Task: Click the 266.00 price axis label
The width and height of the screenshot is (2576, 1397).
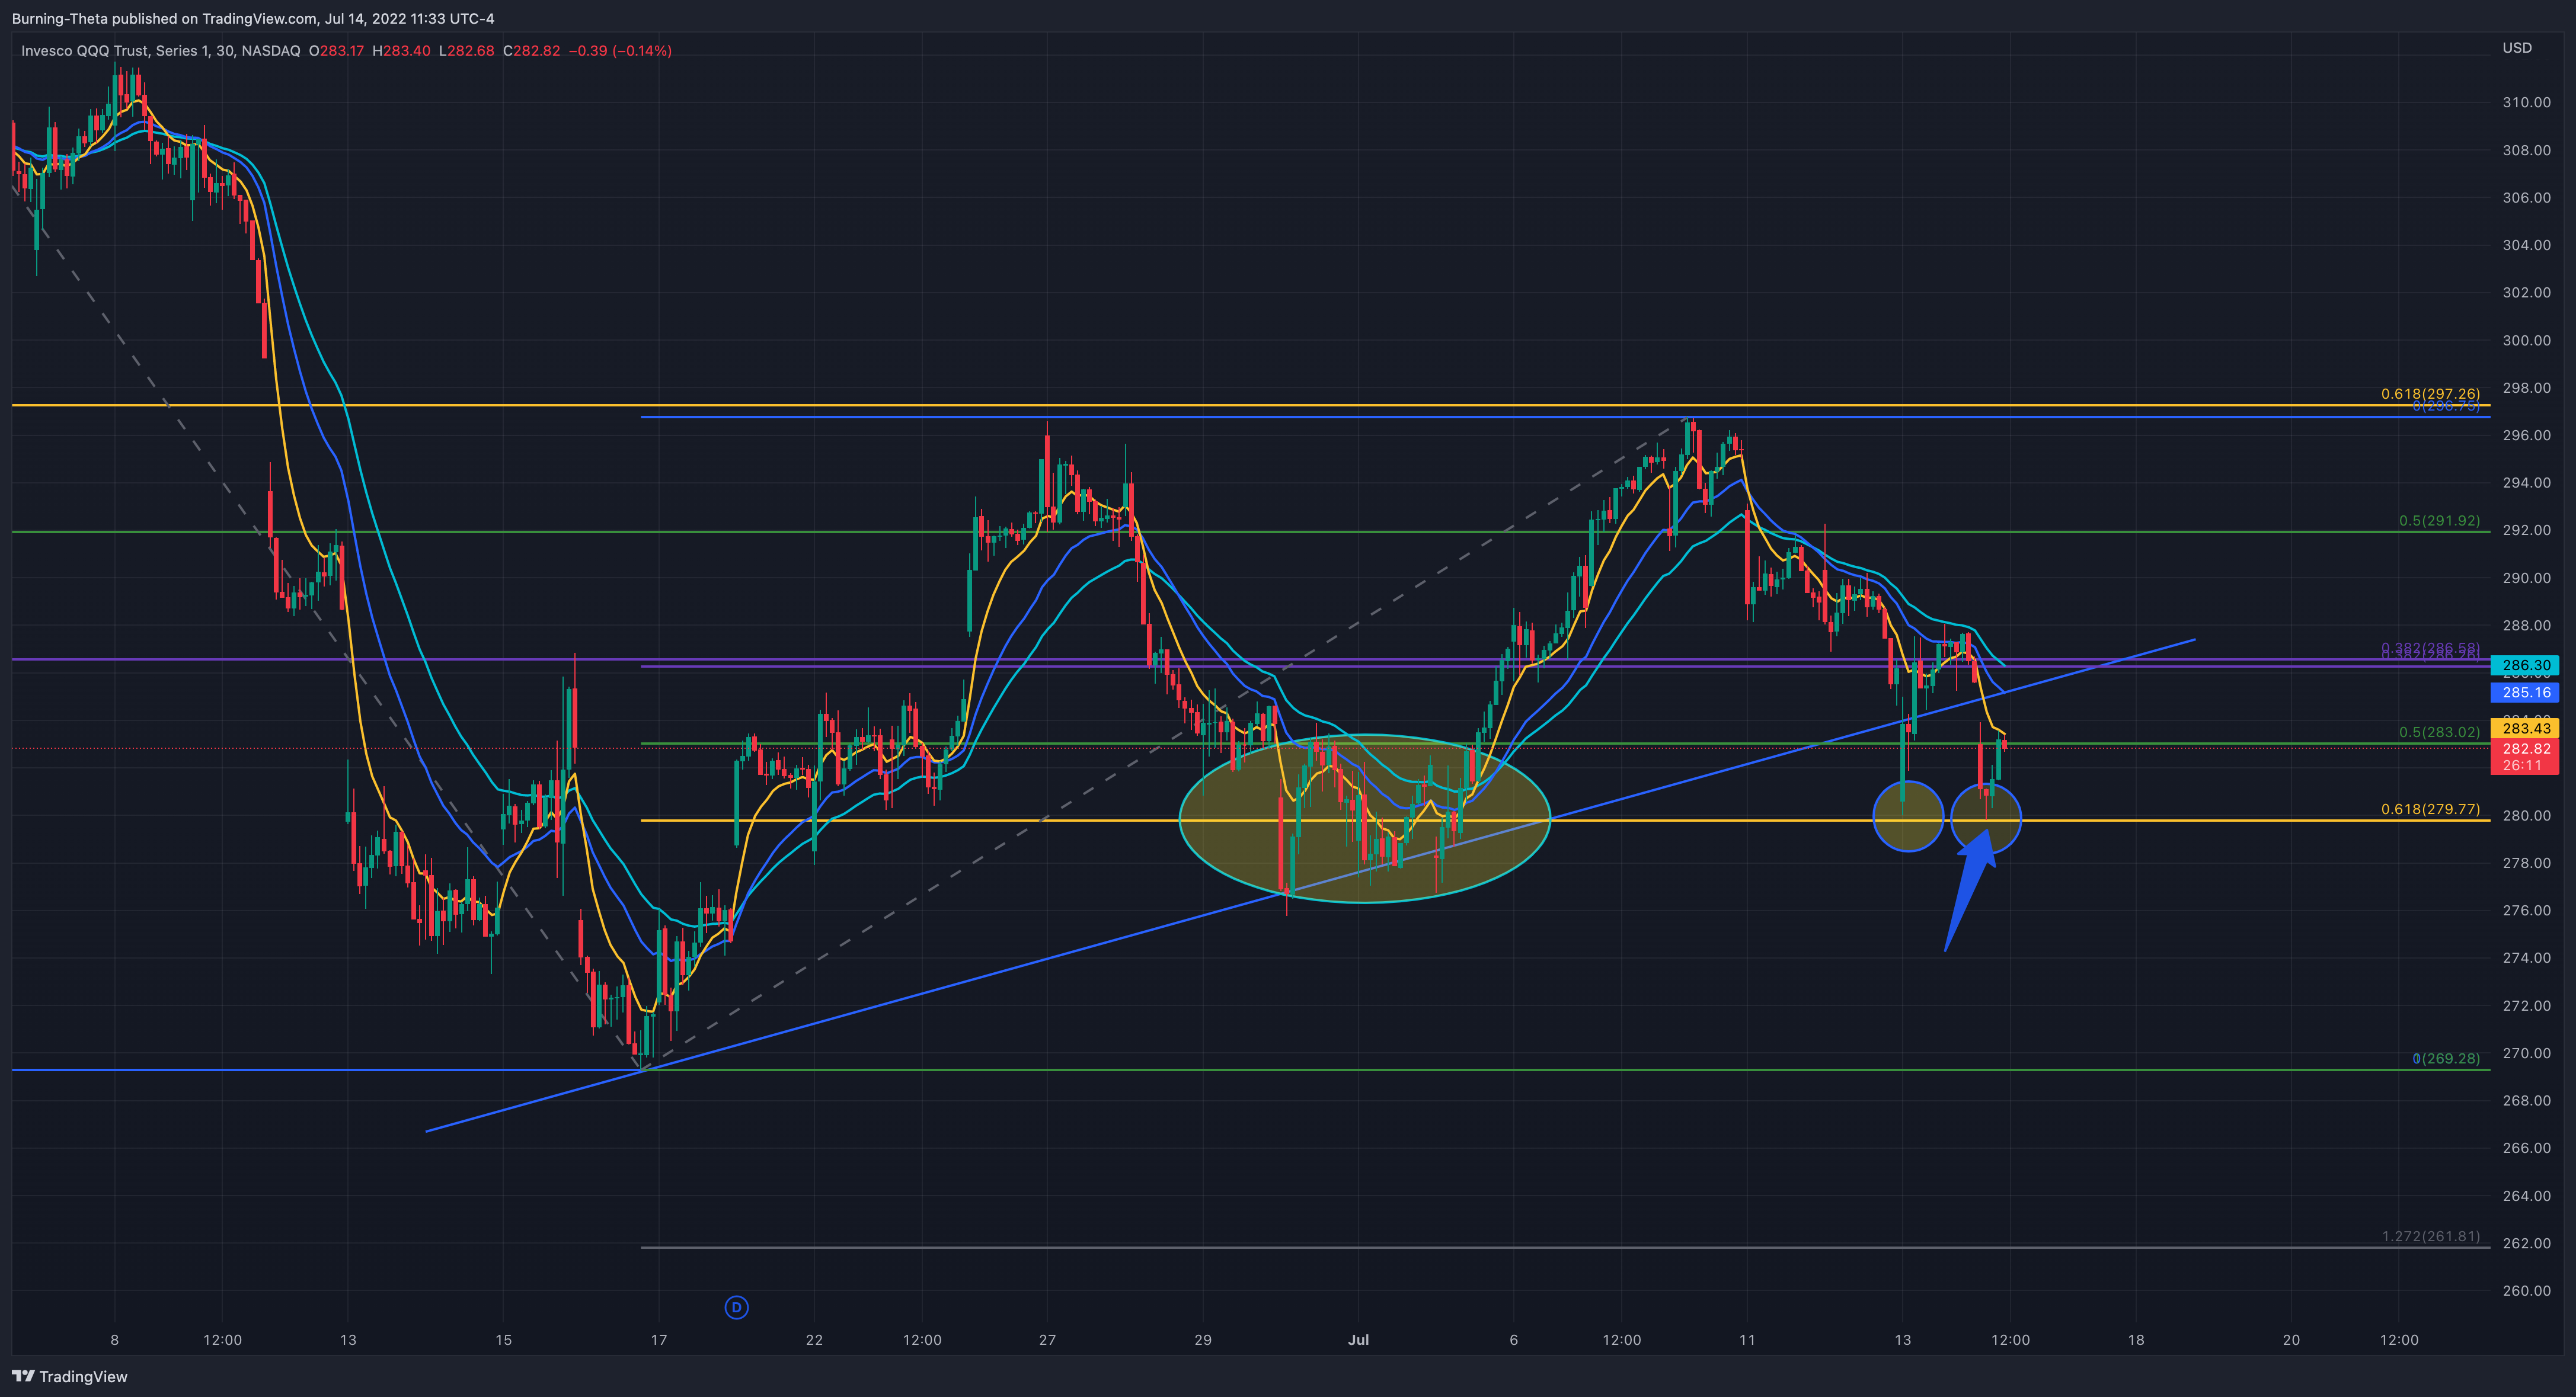Action: [2526, 1147]
